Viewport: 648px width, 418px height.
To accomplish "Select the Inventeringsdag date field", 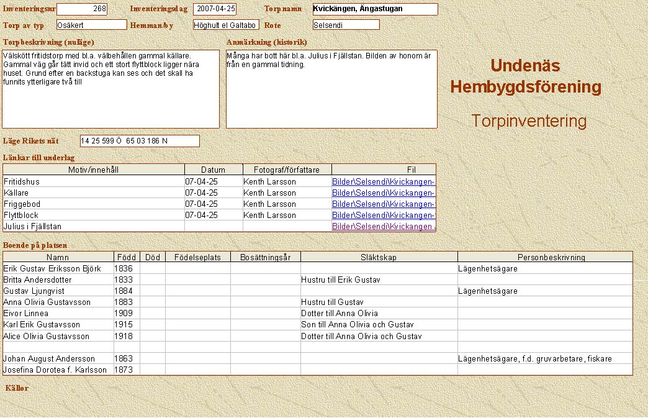I will pyautogui.click(x=215, y=9).
